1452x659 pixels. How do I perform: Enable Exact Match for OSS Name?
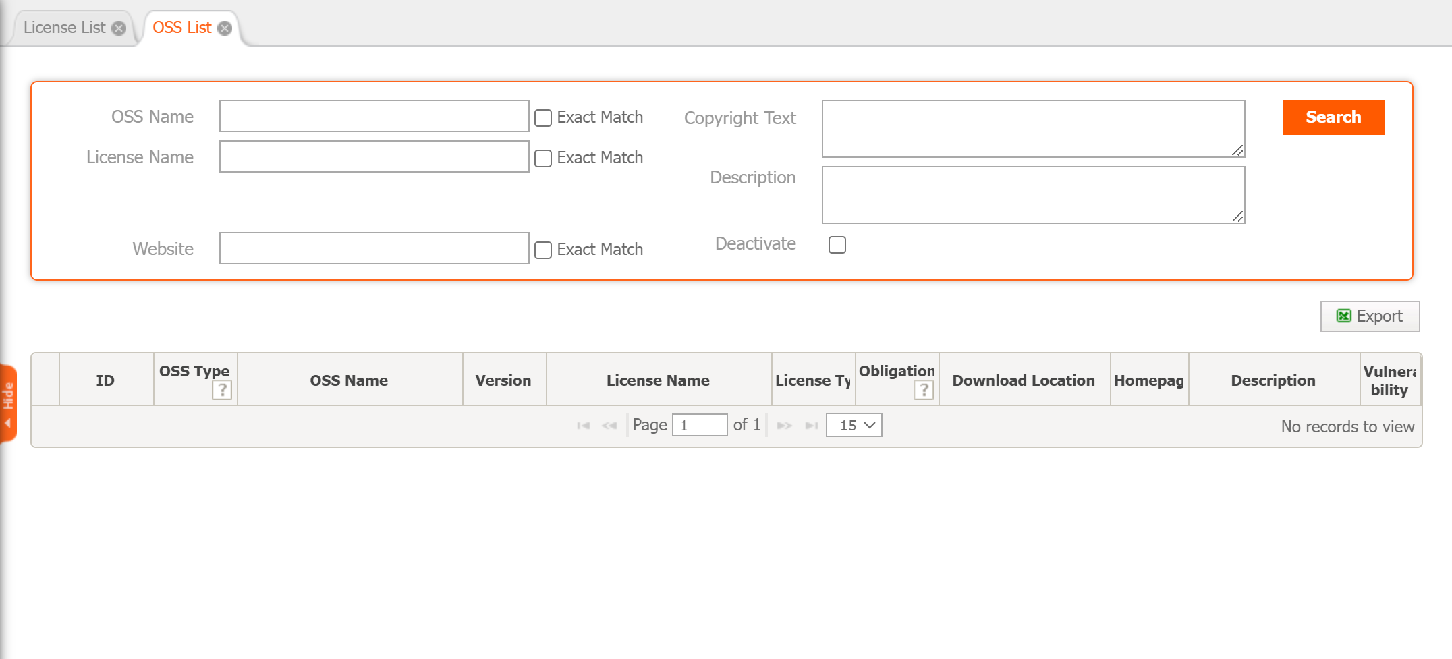pyautogui.click(x=542, y=117)
